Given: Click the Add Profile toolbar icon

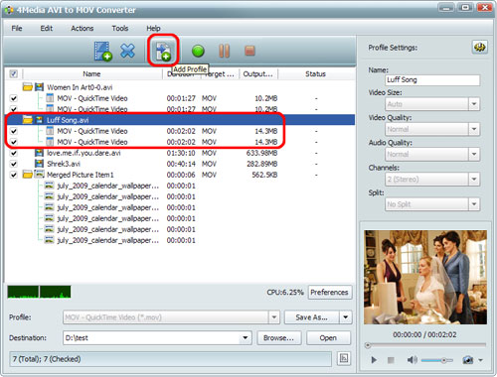Looking at the screenshot, I should click(x=163, y=52).
